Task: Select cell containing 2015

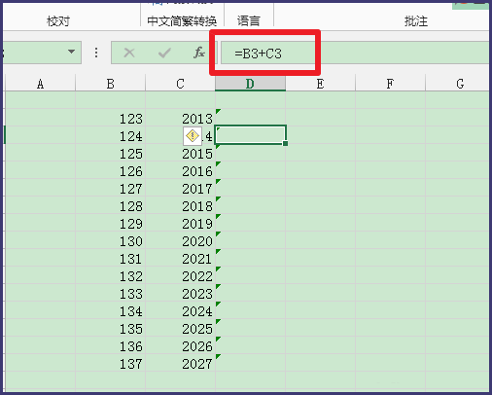Action: coord(180,153)
